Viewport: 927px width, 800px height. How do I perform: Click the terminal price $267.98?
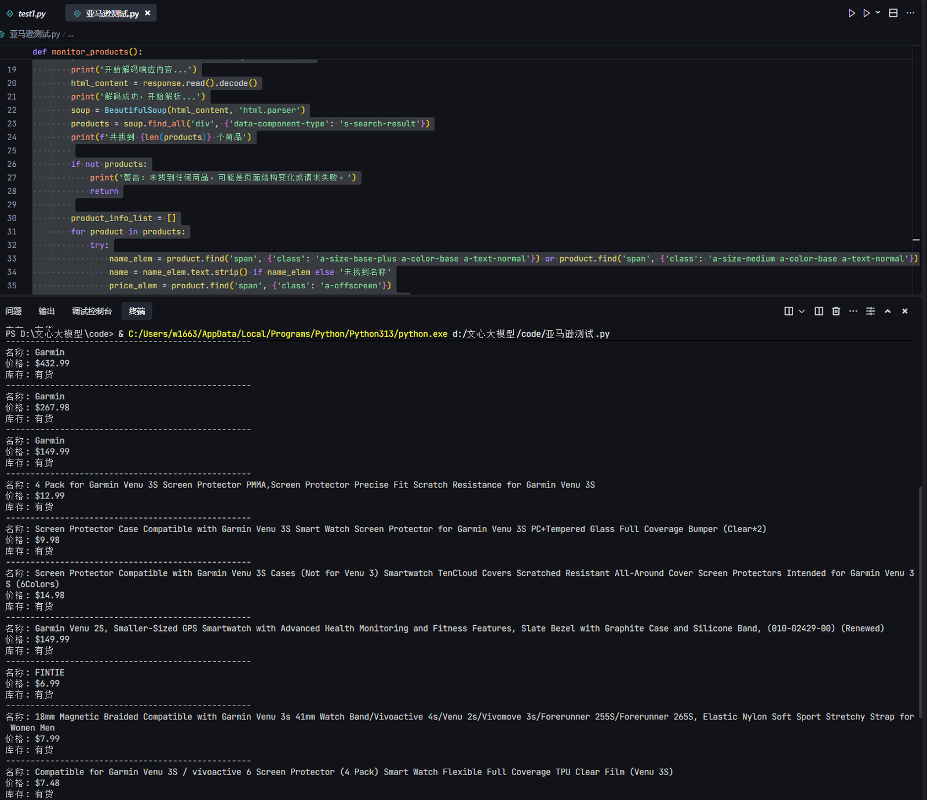point(52,408)
